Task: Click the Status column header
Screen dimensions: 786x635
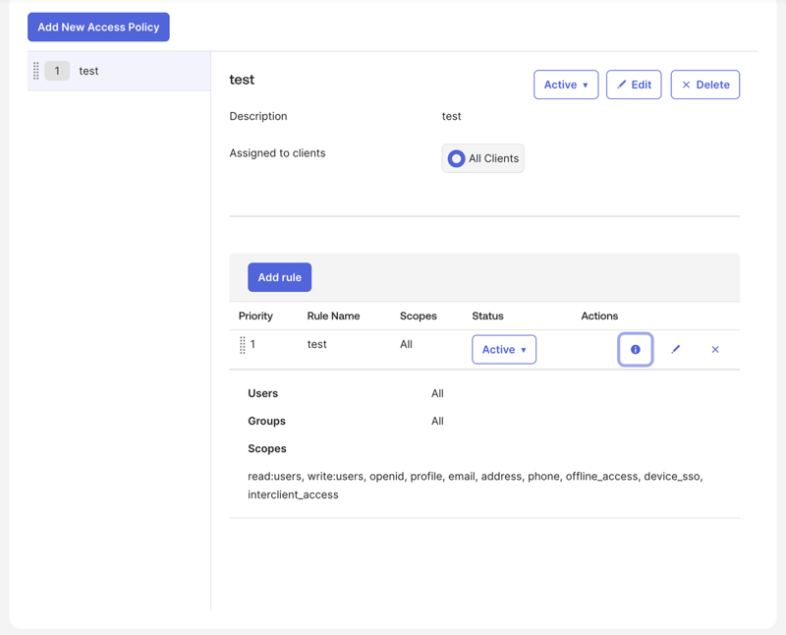Action: tap(487, 316)
